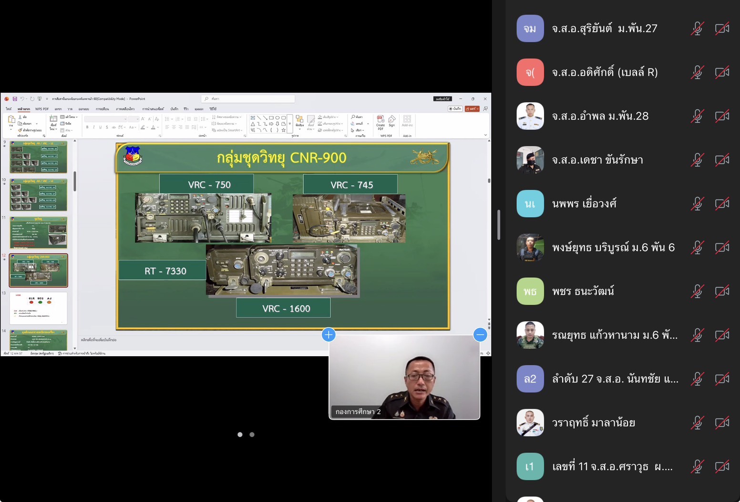Click the blue minus button above video
The height and width of the screenshot is (502, 740).
pyautogui.click(x=480, y=335)
